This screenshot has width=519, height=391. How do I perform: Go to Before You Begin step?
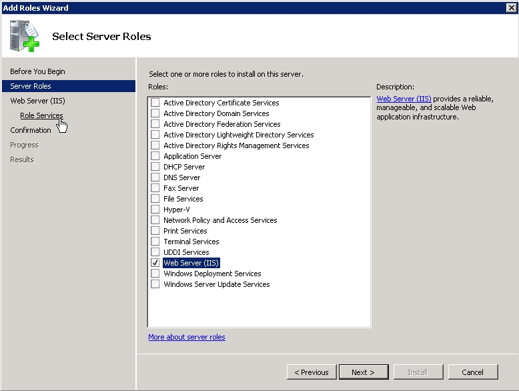(x=37, y=71)
